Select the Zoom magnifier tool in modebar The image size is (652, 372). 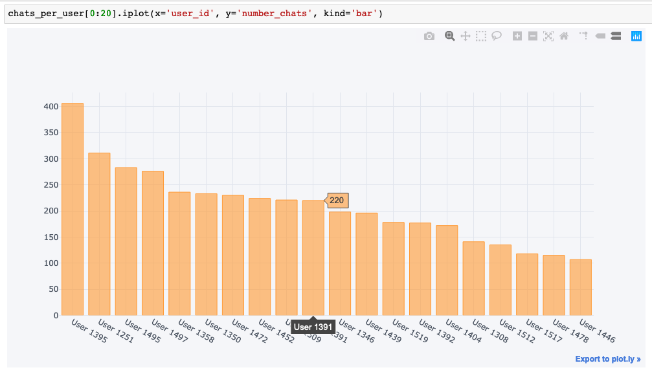449,36
